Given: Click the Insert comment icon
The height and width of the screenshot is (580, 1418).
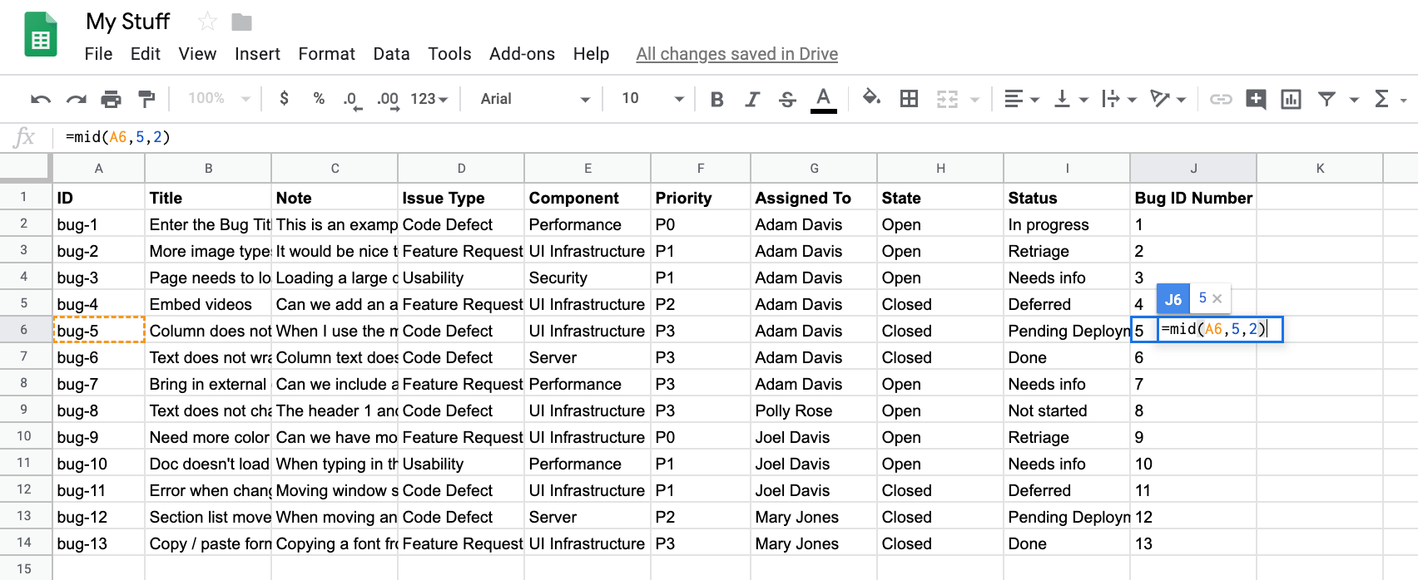Looking at the screenshot, I should 1256,99.
